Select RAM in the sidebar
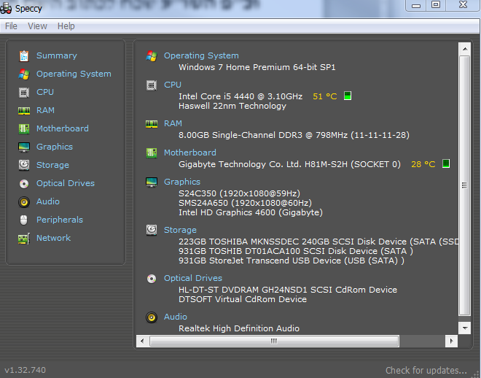The width and height of the screenshot is (481, 378). [x=45, y=110]
